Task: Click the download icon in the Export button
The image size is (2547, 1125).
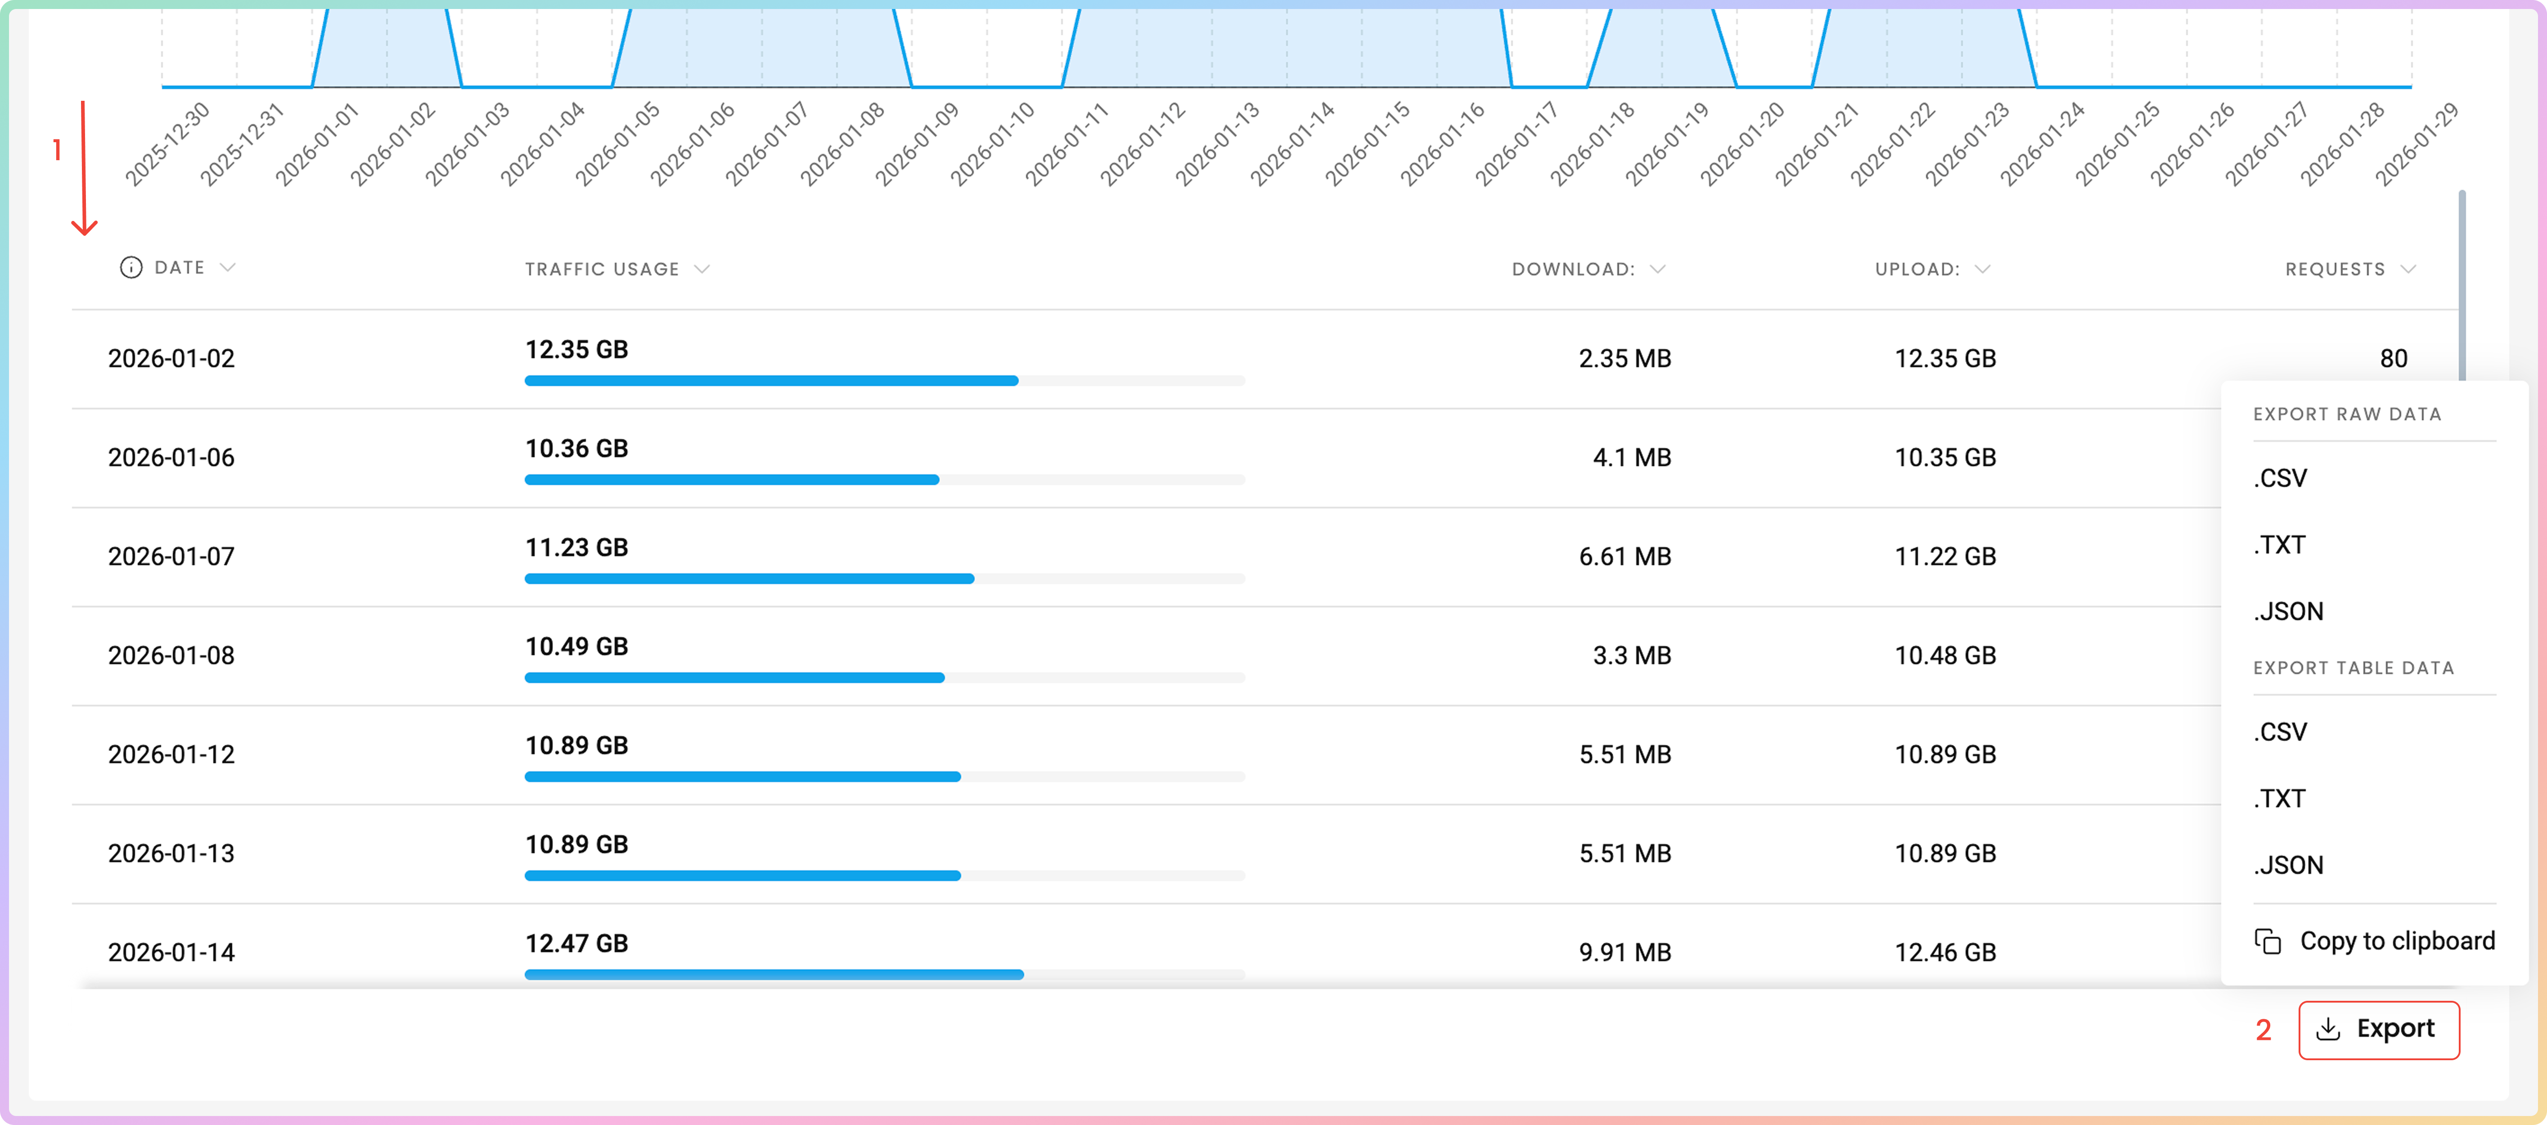Action: (2328, 1029)
